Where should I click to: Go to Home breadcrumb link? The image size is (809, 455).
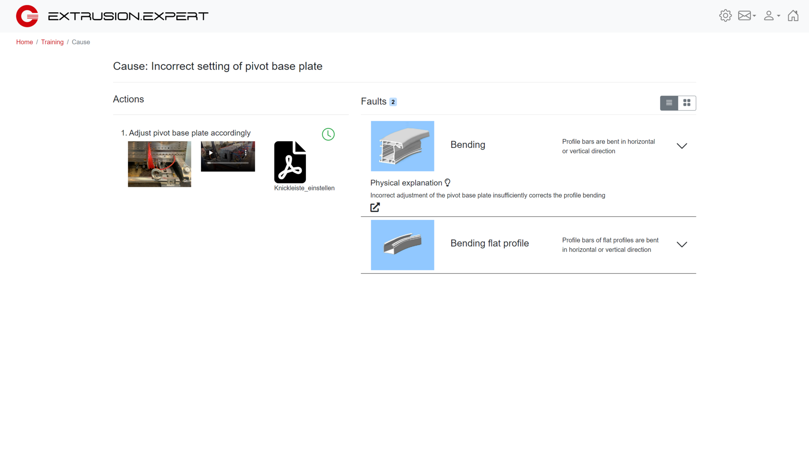click(x=24, y=42)
